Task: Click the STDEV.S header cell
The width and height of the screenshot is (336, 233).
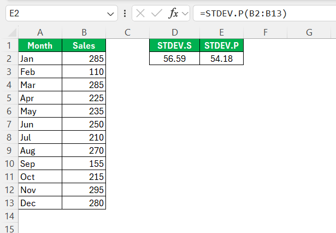Action: click(175, 45)
